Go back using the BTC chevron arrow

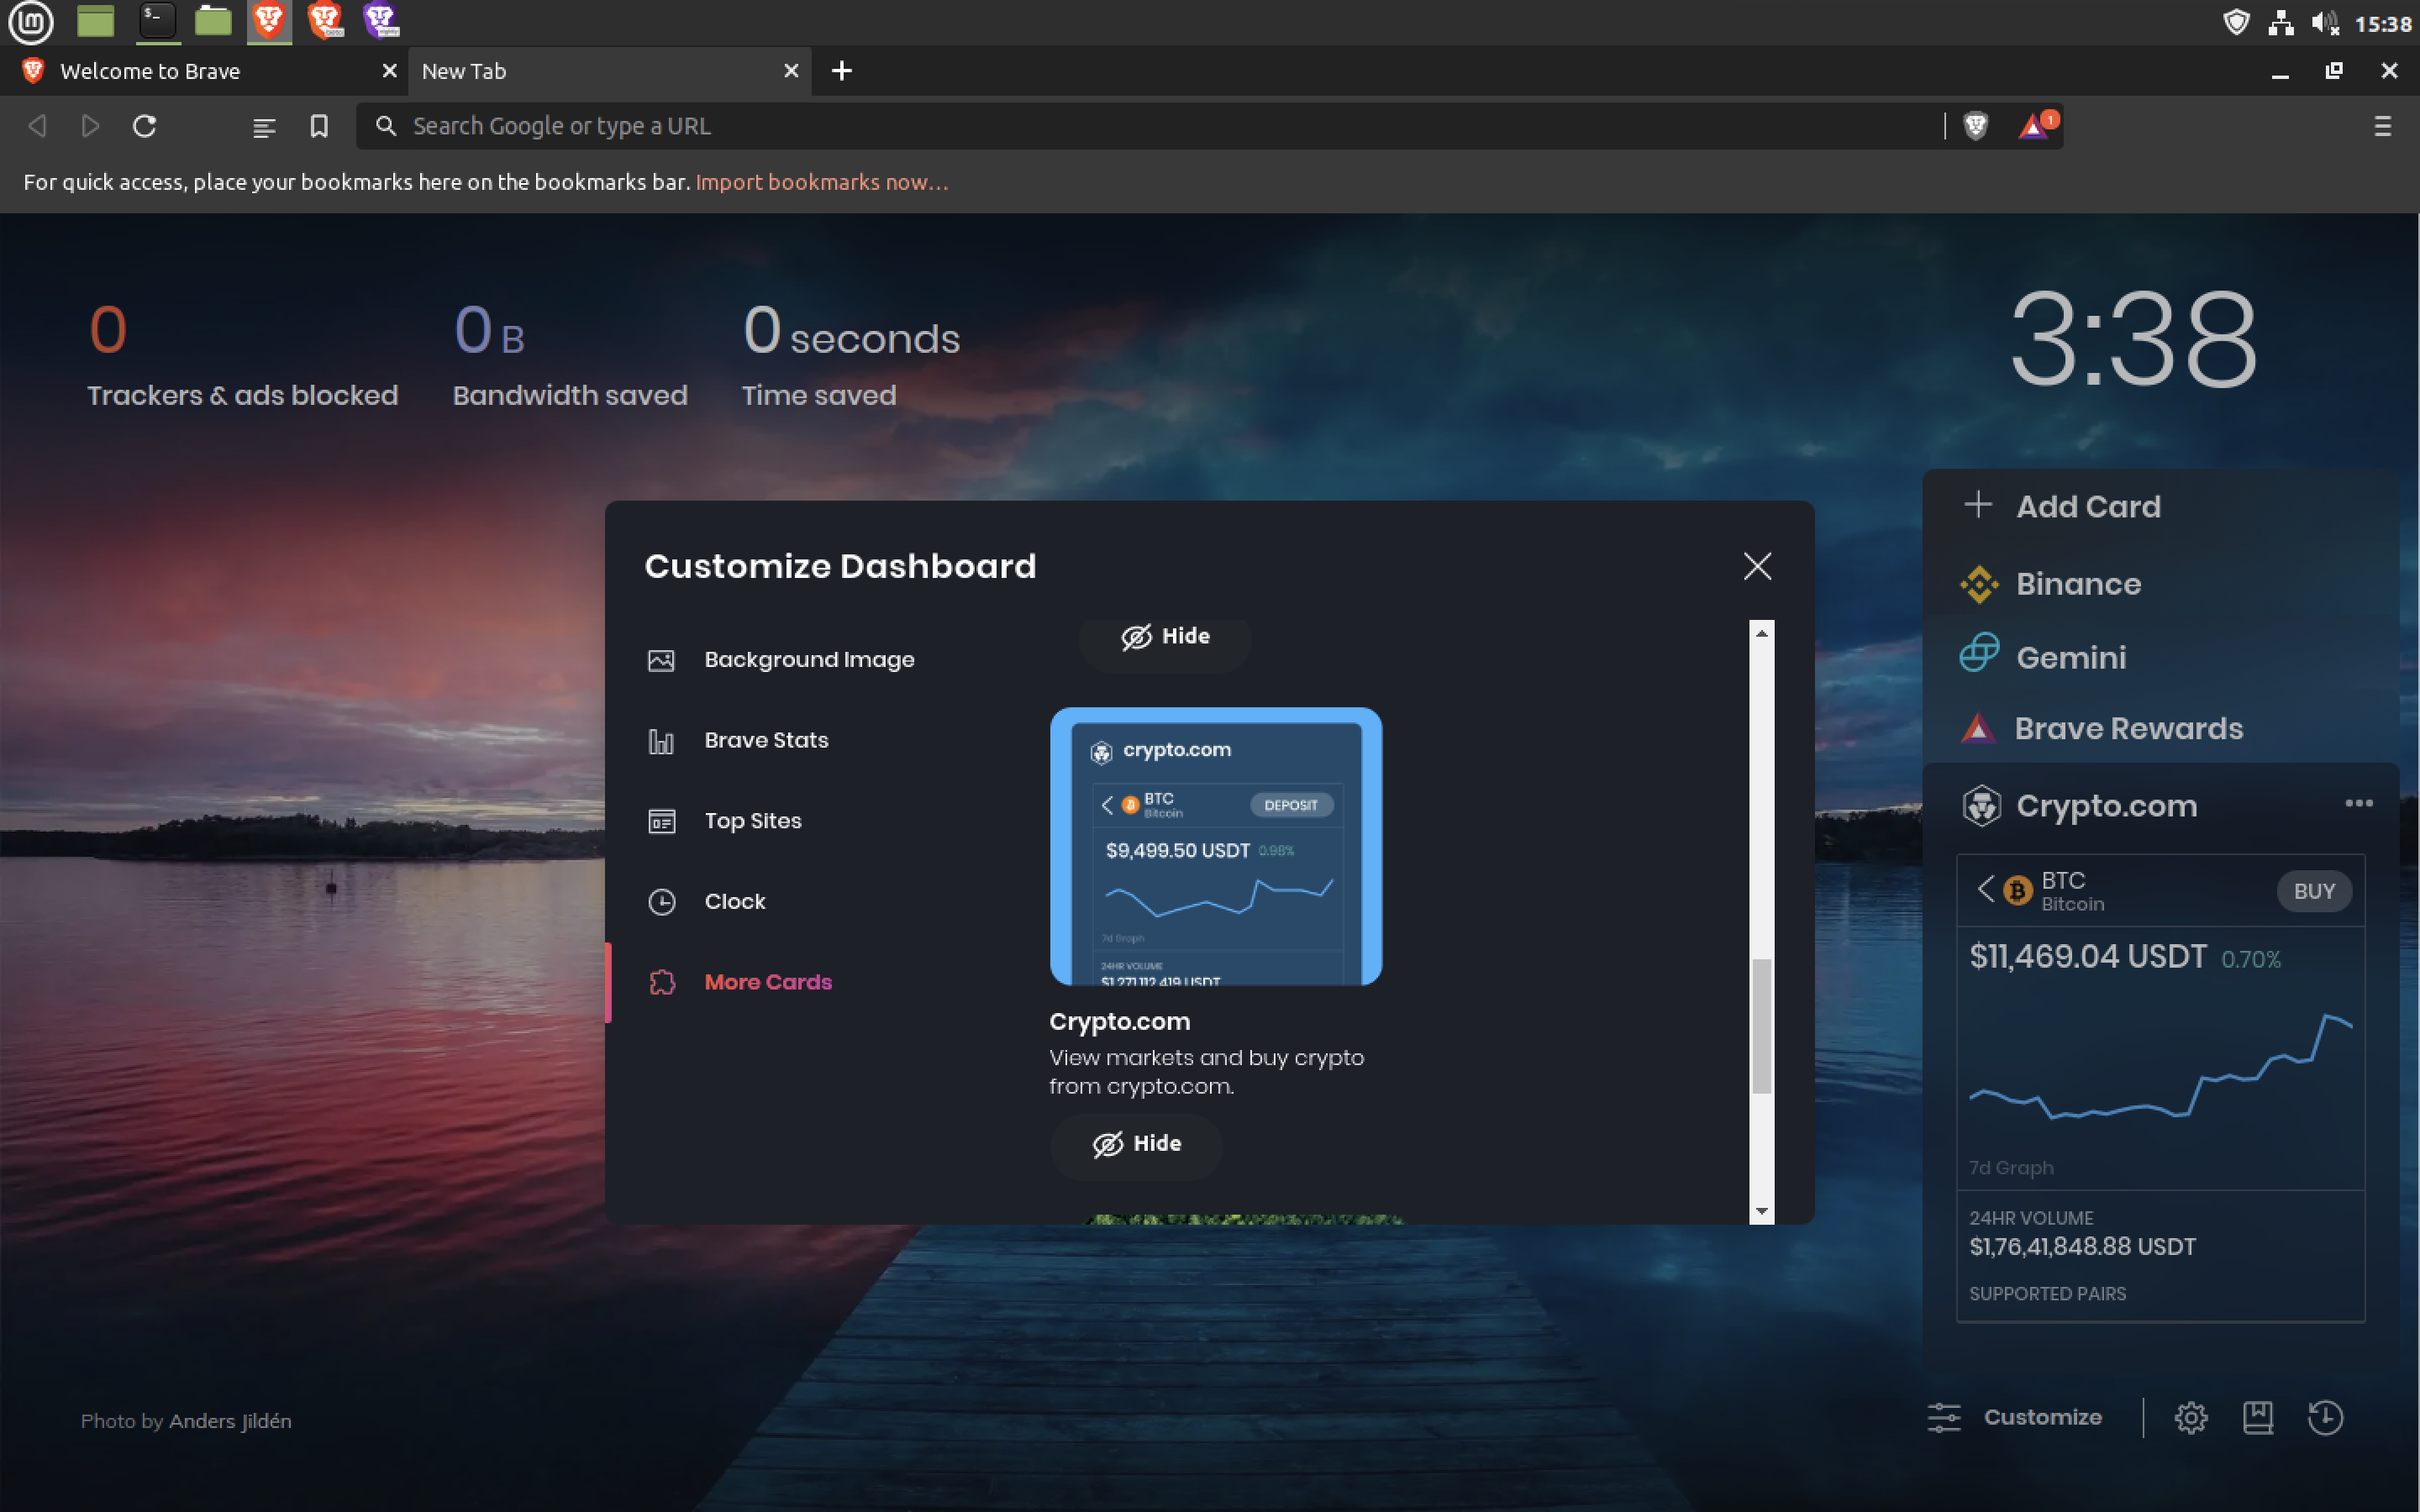click(1986, 888)
